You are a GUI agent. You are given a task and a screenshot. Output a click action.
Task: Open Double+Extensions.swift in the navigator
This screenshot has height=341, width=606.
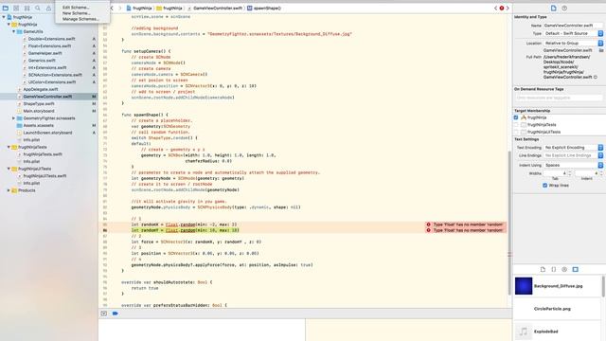click(x=51, y=39)
